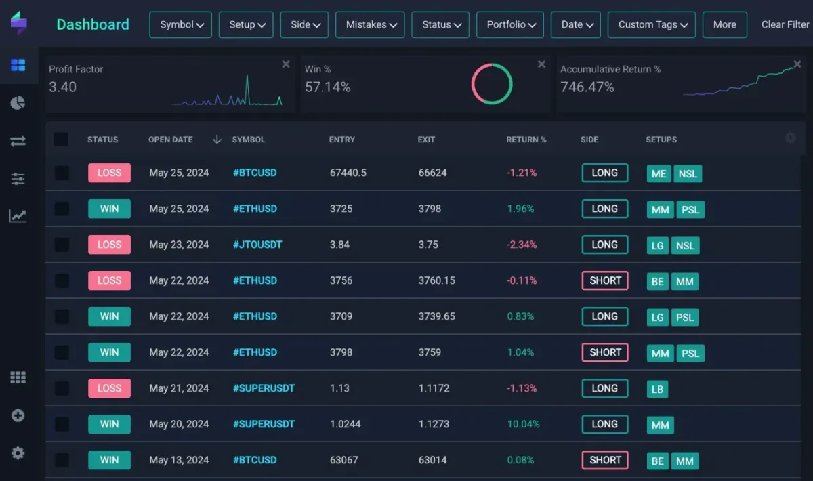Click the WIN badge on SUPERUSDT row
This screenshot has height=481, width=813.
pos(109,424)
